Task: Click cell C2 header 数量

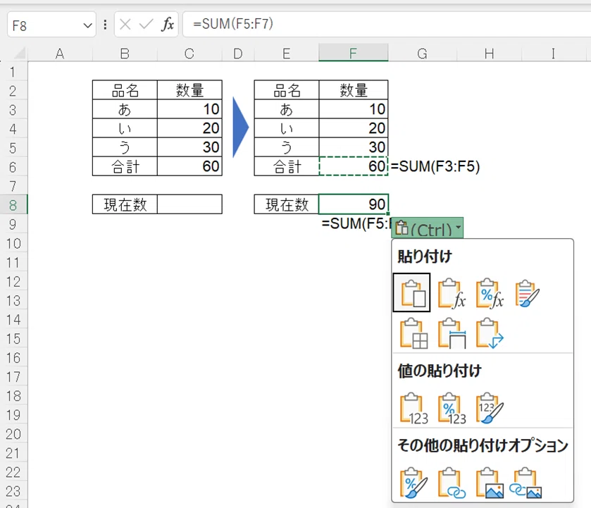Action: (189, 89)
